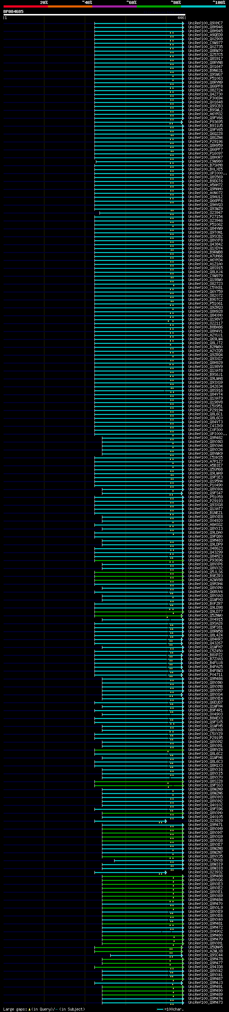229x1012 pixels.
Task: Open hit UniRef100_Q8H946
Action: (x=205, y=27)
